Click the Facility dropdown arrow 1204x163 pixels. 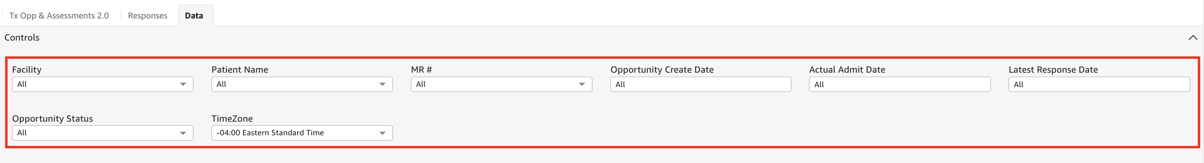[183, 85]
